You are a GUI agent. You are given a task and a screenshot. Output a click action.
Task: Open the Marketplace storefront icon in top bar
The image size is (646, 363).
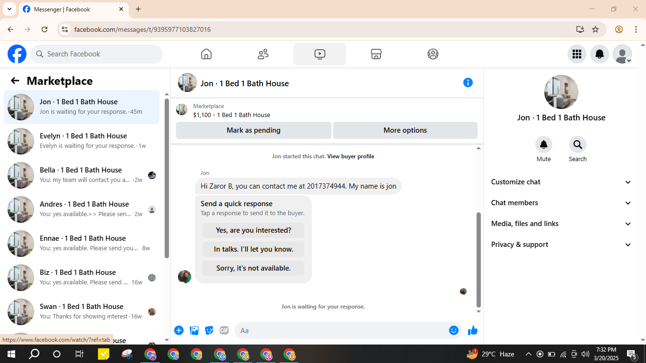click(376, 54)
